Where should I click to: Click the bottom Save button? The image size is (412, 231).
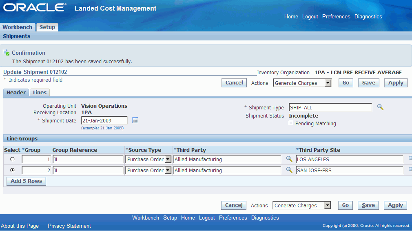click(x=368, y=205)
